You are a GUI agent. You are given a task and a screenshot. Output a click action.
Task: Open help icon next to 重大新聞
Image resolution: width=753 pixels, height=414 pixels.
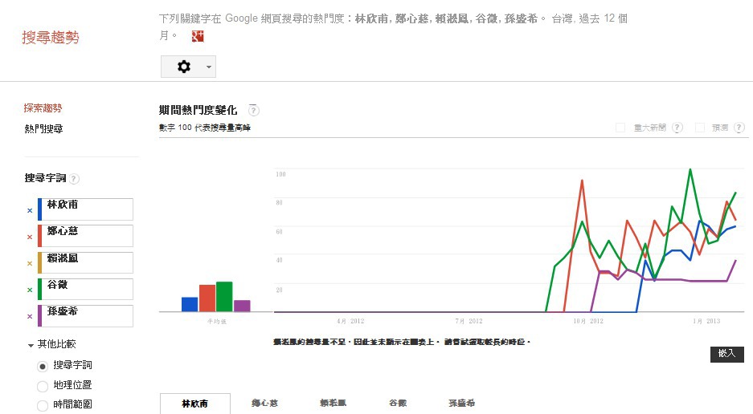point(677,128)
